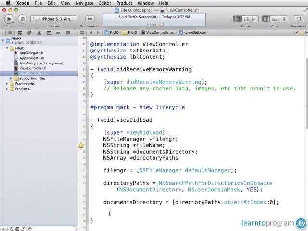The height and width of the screenshot is (231, 308).
Task: Click the viewDidLoad method name in code
Action: (134, 120)
